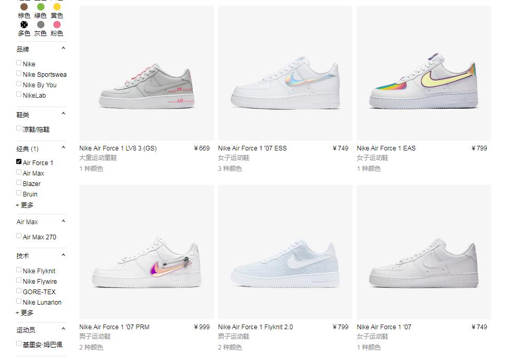
Task: Show more options under 技术 filter
Action: click(x=25, y=313)
